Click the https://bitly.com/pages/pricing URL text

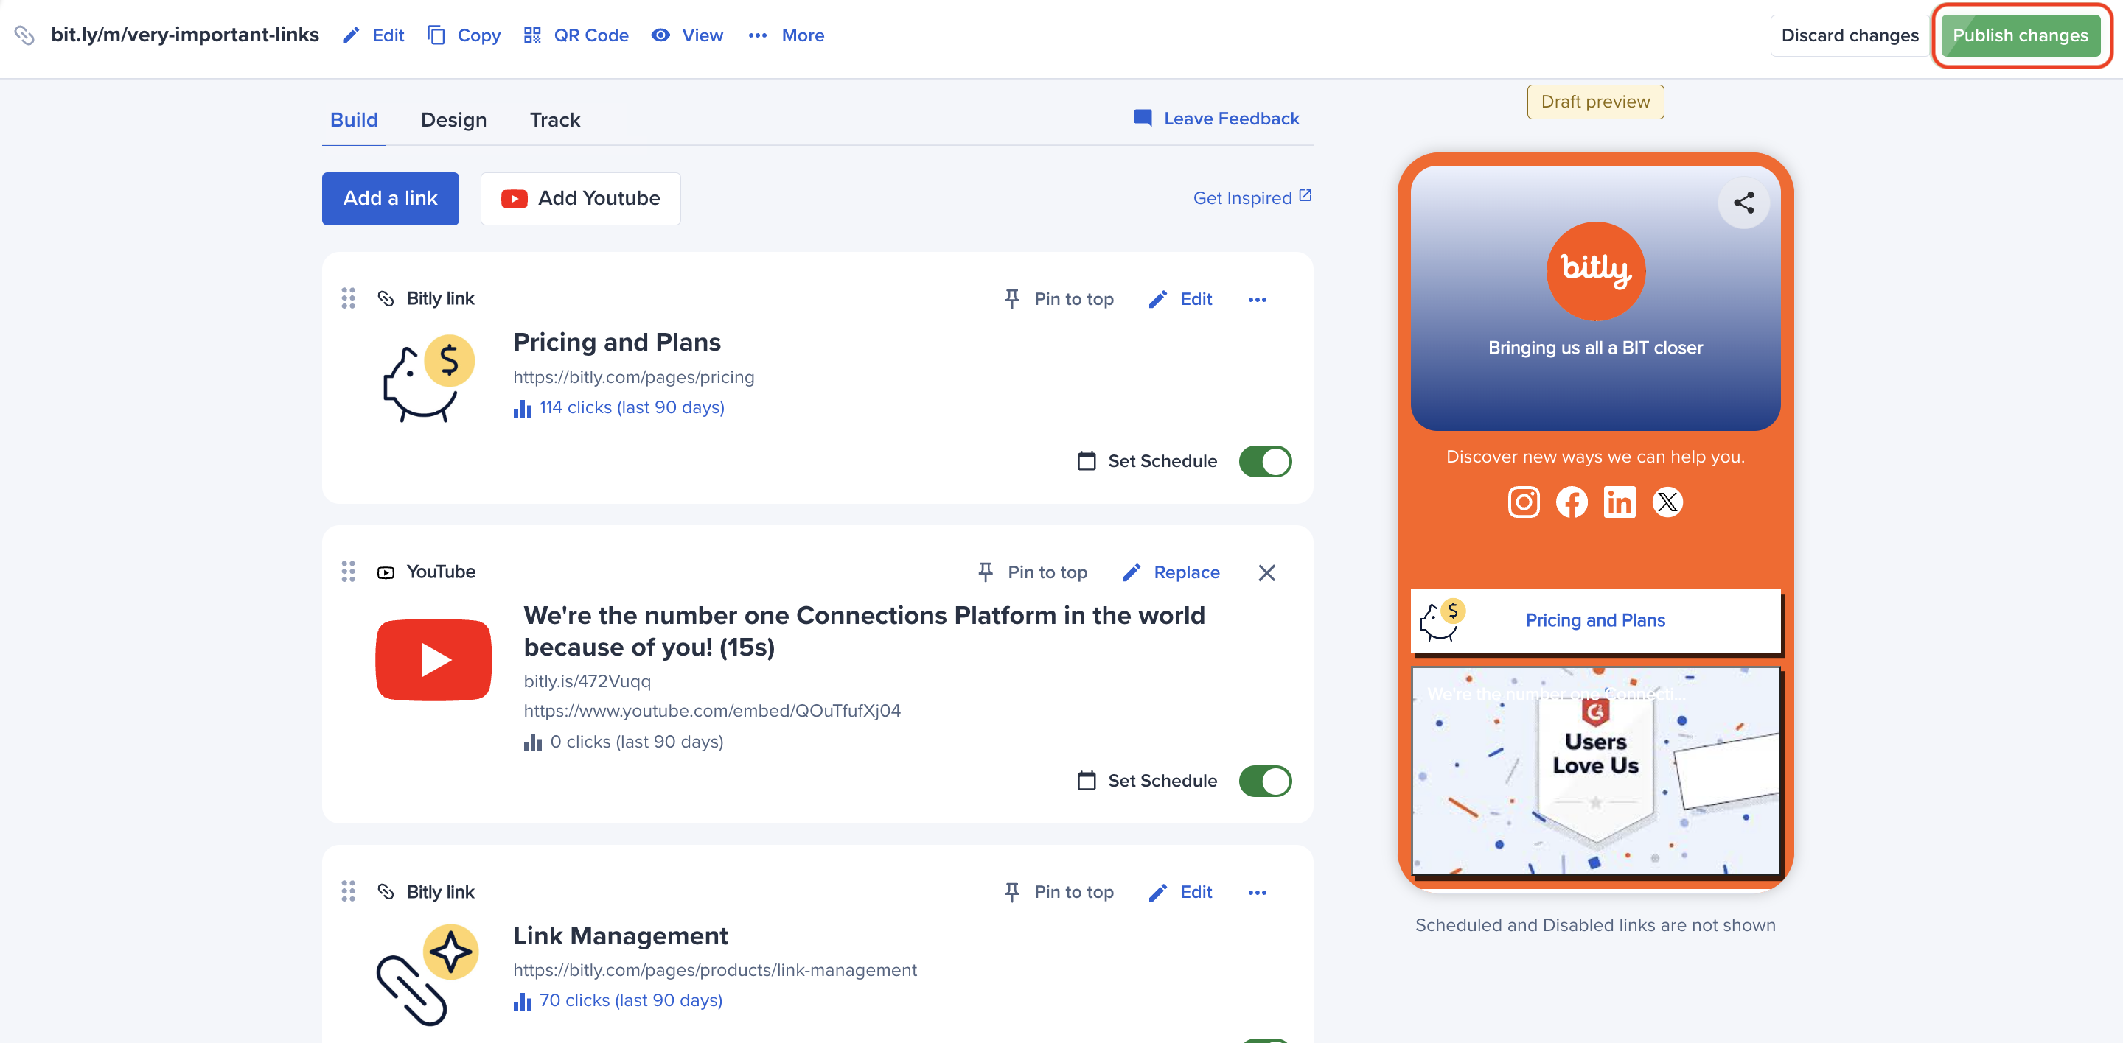coord(633,377)
